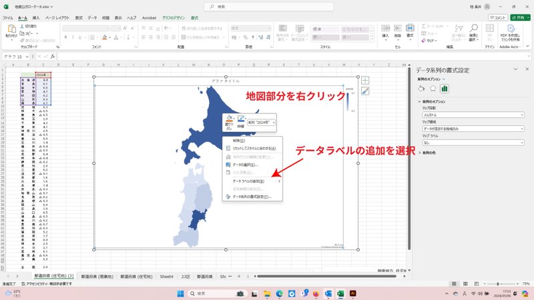Screen dimensions: 534x300
Task: Open Fill and Line paint bucket tab
Action: pyautogui.click(x=421, y=89)
